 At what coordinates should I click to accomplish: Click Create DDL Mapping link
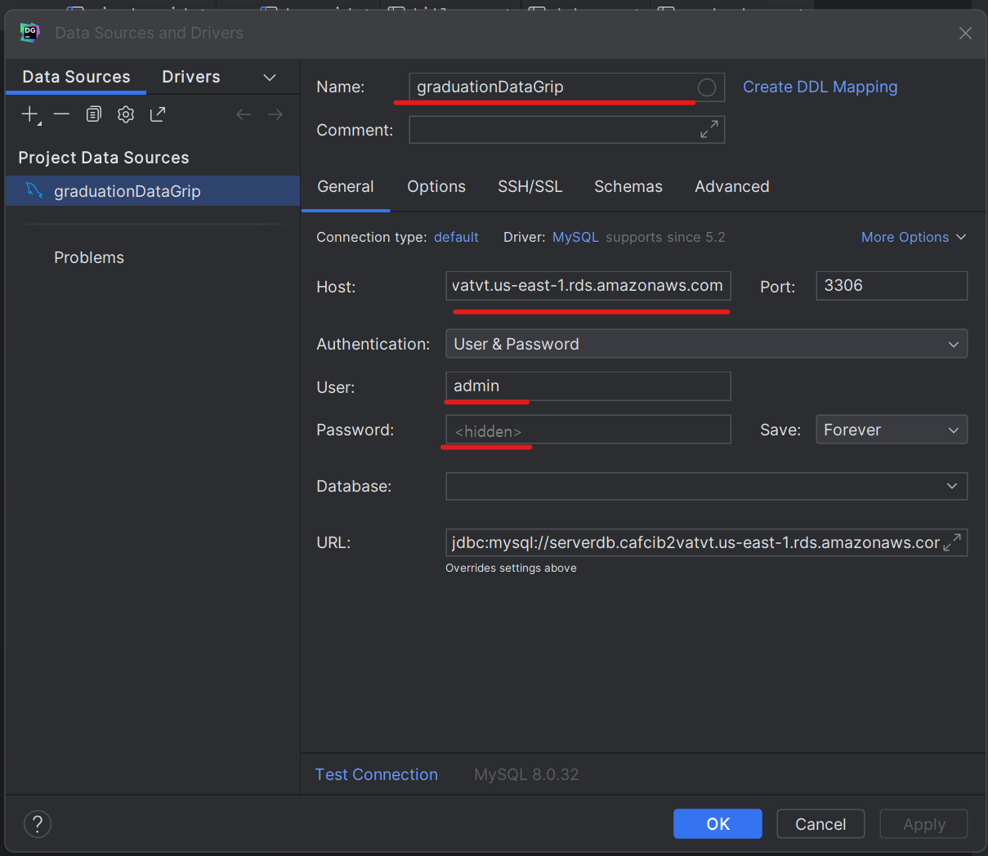[820, 87]
